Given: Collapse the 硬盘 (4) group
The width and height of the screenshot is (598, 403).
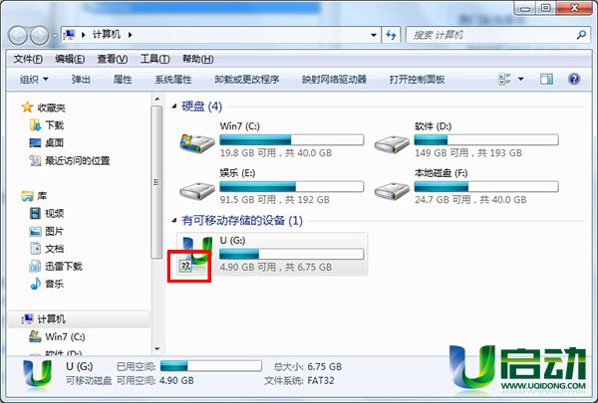Looking at the screenshot, I should point(174,106).
